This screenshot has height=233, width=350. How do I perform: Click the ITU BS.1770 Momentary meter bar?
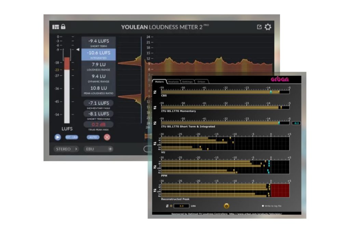click(225, 107)
